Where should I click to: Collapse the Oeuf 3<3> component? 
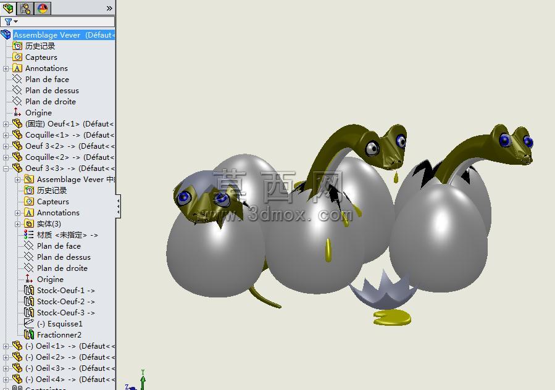click(x=6, y=169)
